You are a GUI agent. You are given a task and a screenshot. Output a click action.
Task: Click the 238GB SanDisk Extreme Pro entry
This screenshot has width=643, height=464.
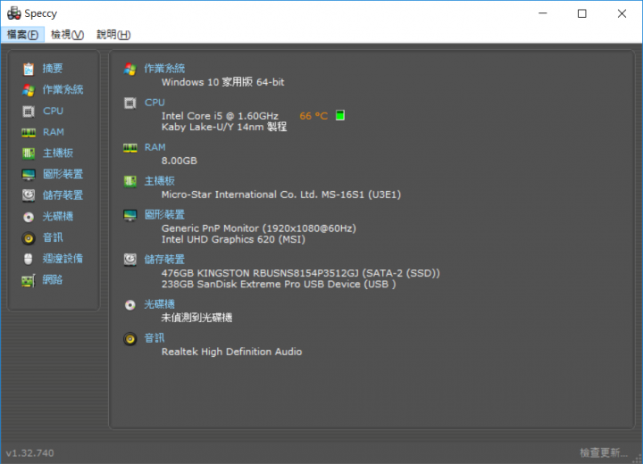pyautogui.click(x=279, y=285)
